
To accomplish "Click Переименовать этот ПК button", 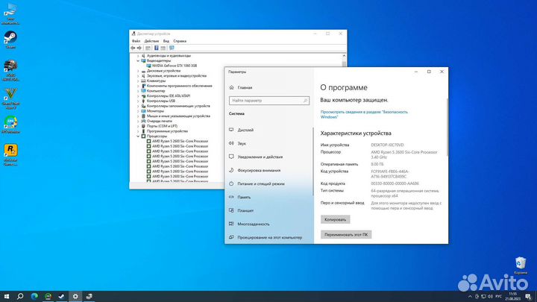I will point(346,235).
